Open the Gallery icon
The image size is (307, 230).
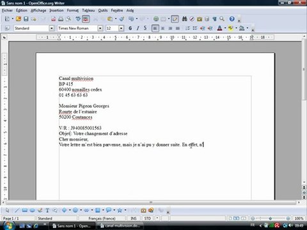200,19
